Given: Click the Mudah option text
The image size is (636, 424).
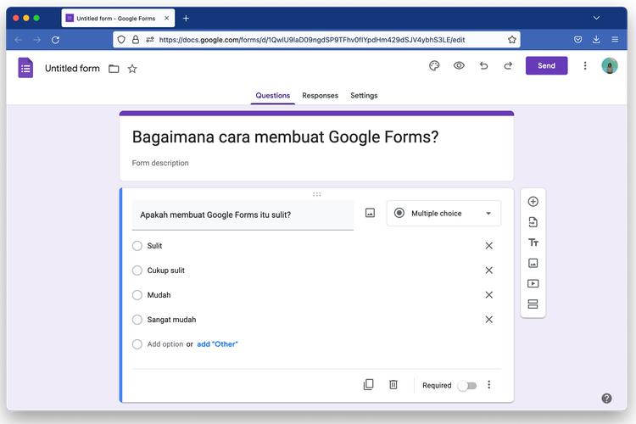Looking at the screenshot, I should [159, 295].
